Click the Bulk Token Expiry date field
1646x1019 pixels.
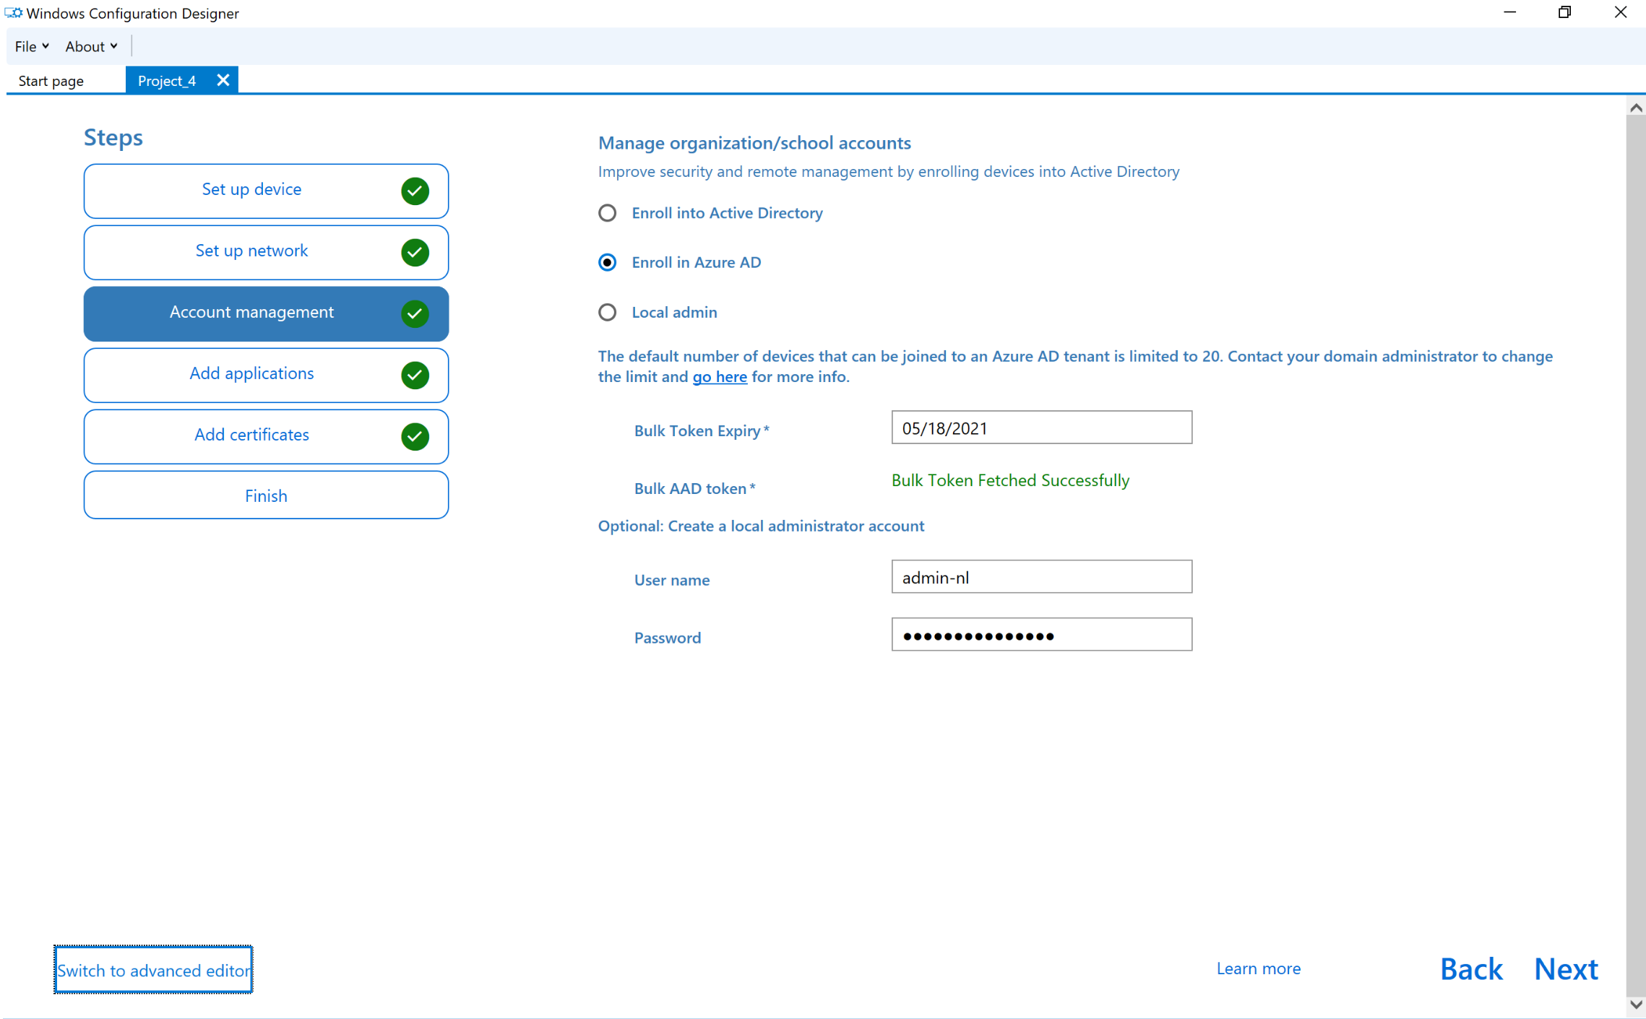(1041, 428)
